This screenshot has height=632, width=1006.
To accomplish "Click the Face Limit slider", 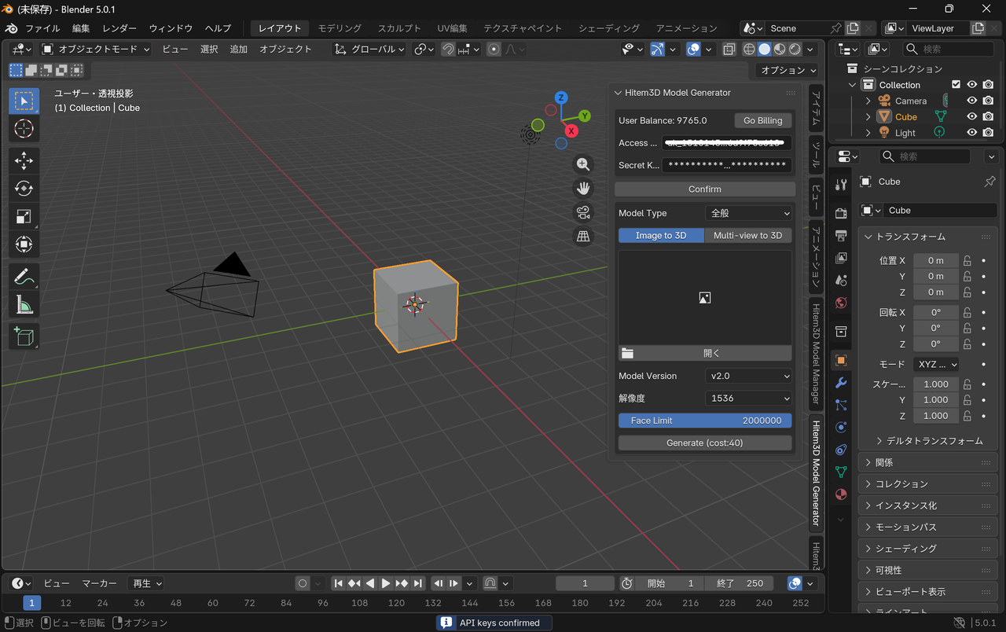I will pyautogui.click(x=705, y=421).
